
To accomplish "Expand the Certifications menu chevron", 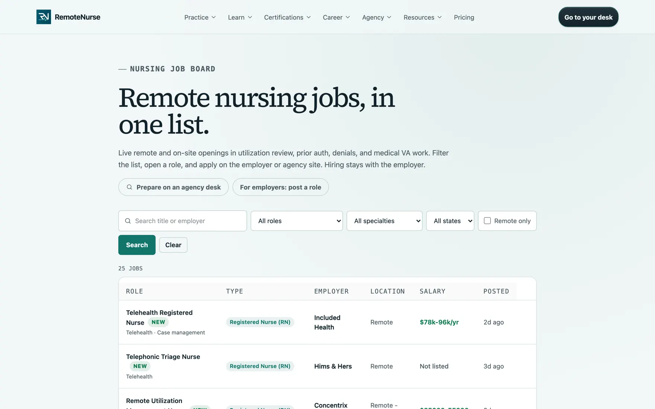I will 309,17.
